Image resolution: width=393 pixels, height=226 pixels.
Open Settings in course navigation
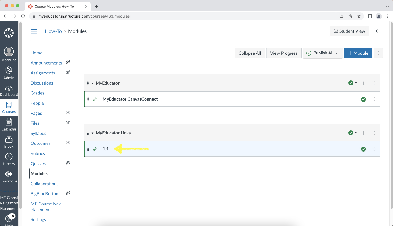tap(38, 219)
